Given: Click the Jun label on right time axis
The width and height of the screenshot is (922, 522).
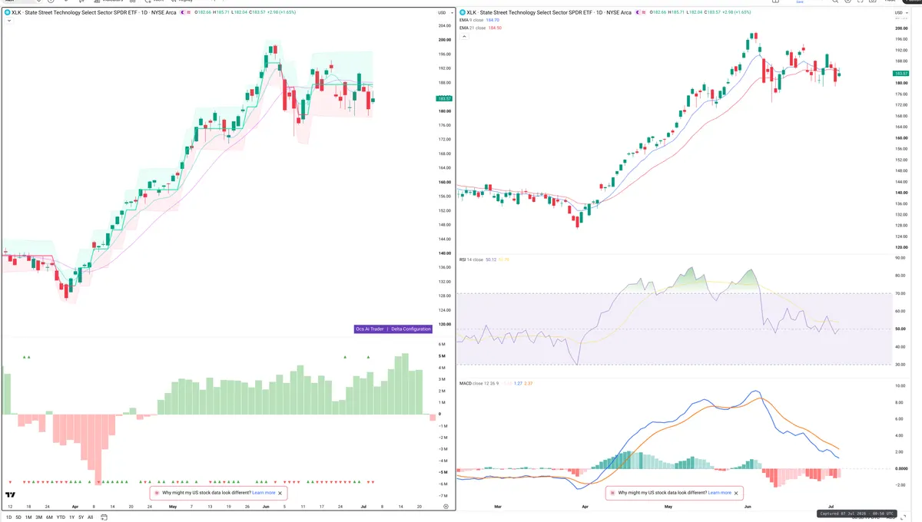Looking at the screenshot, I should pyautogui.click(x=748, y=507).
